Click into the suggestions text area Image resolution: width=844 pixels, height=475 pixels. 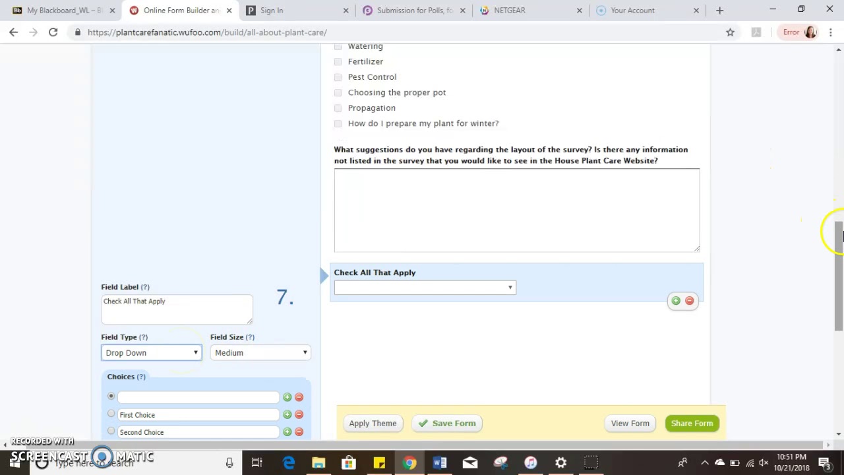pos(517,210)
